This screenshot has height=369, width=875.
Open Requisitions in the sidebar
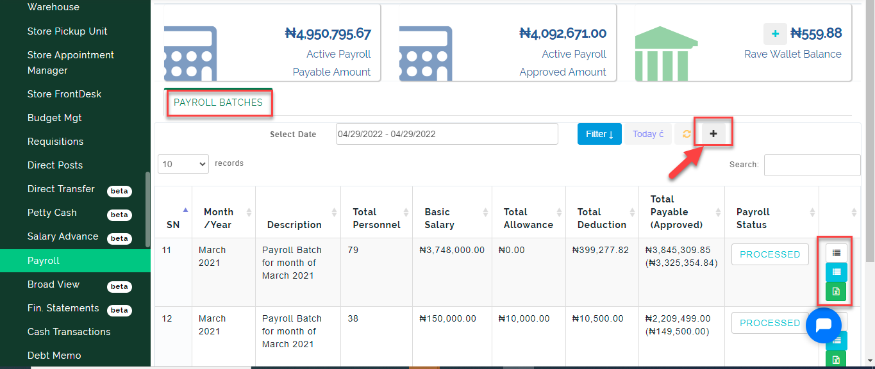(x=55, y=142)
